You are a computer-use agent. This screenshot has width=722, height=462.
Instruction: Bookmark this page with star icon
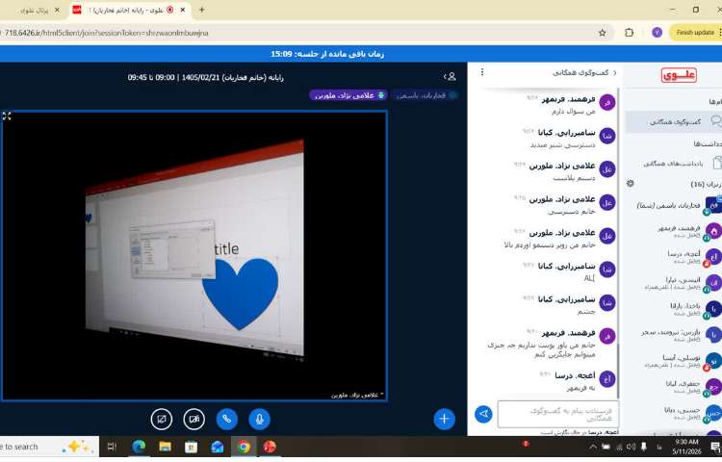602,33
